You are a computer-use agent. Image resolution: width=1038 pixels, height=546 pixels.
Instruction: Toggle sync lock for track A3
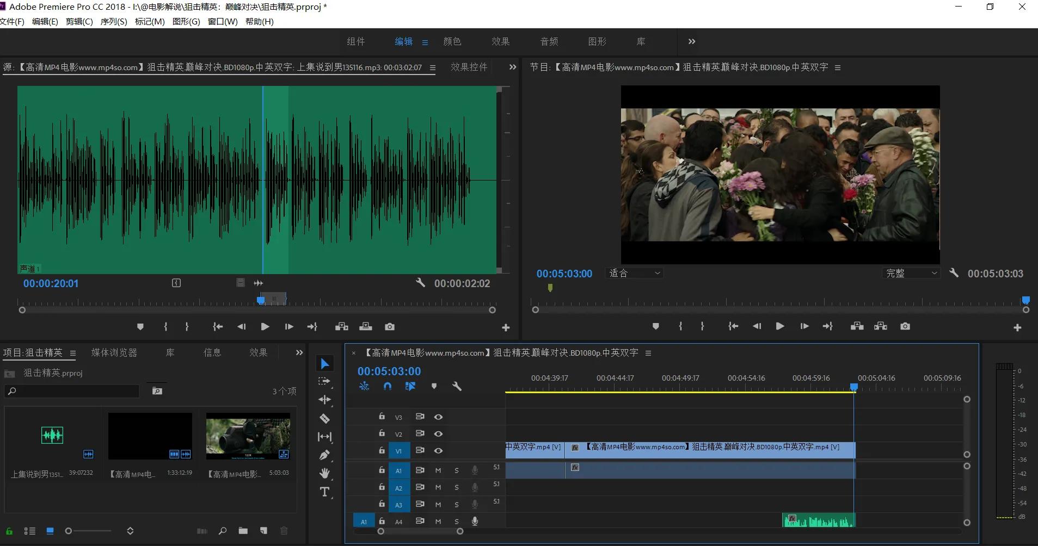420,505
